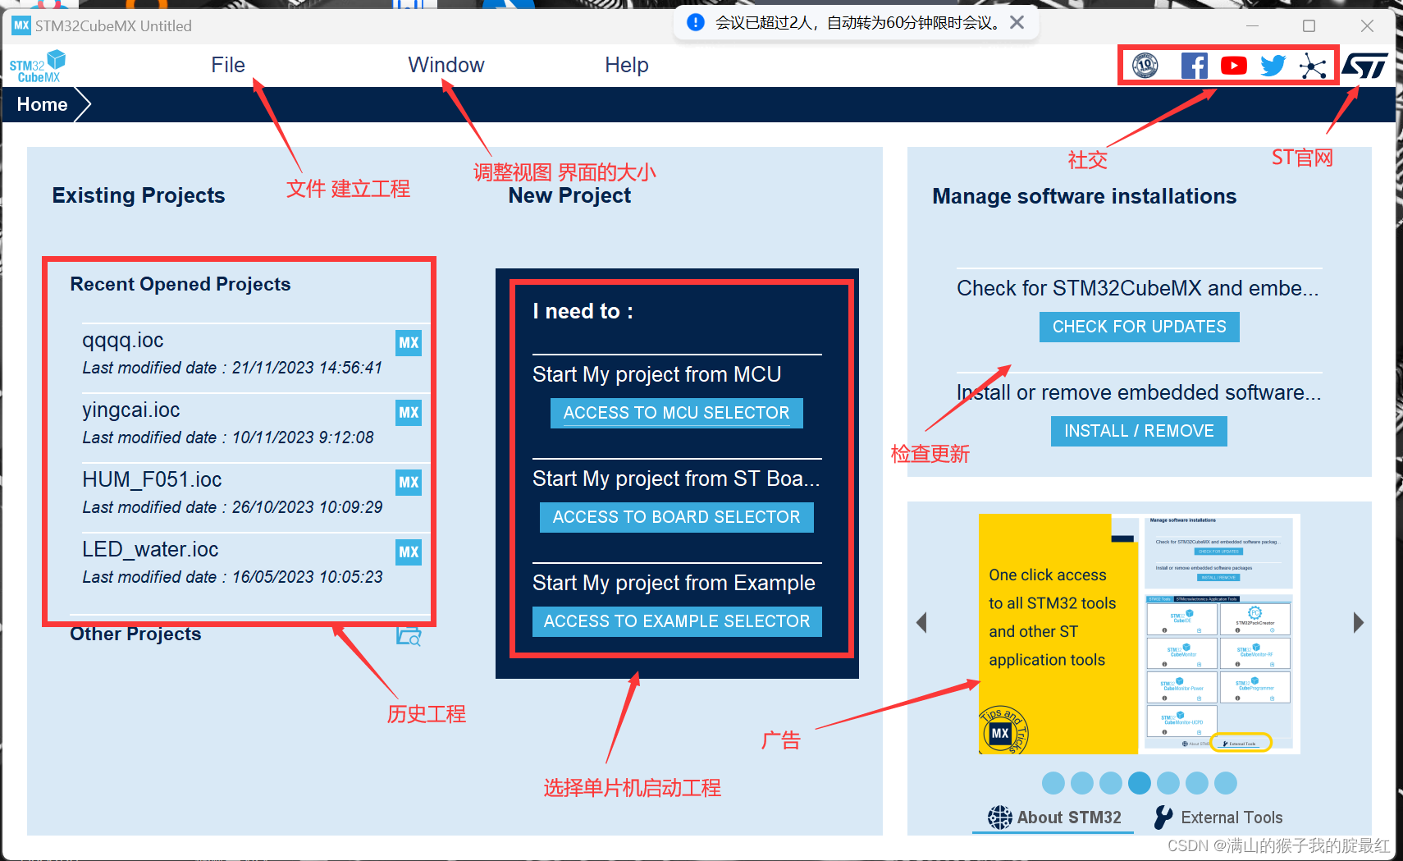The height and width of the screenshot is (861, 1403).
Task: Select the fourth highlighted carousel dot
Action: click(x=1140, y=783)
